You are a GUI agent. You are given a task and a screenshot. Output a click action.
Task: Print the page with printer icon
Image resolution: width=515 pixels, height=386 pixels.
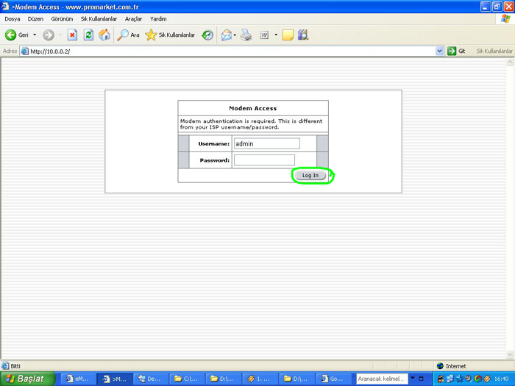pos(246,35)
